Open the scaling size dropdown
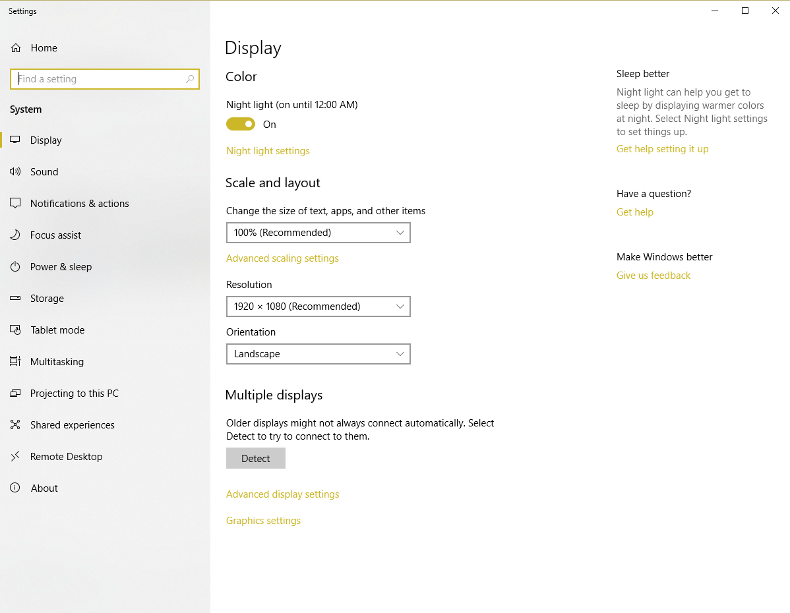This screenshot has width=790, height=613. pos(319,233)
